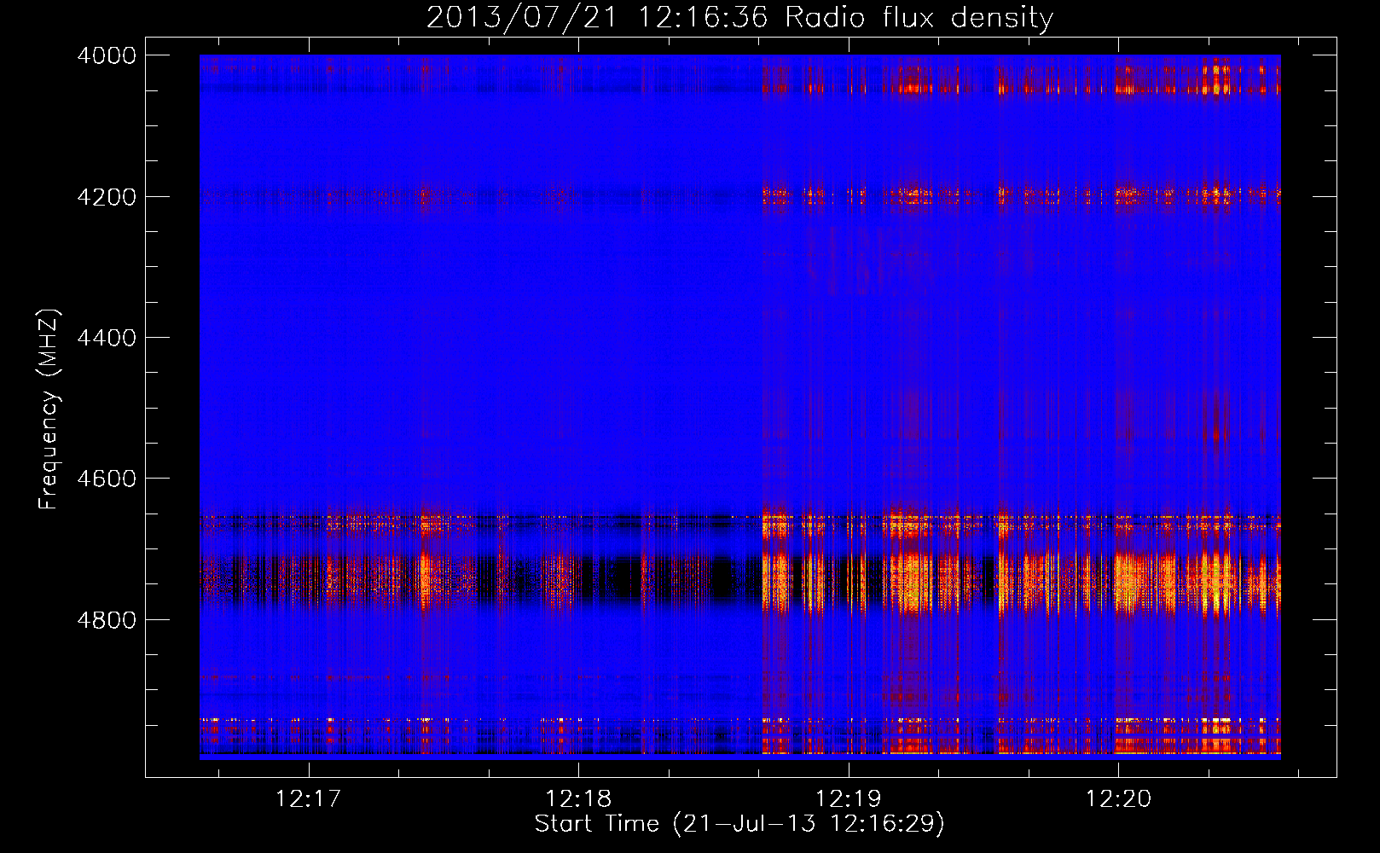The width and height of the screenshot is (1380, 853).
Task: Click the "Start Time (21-Jul-13 12:16:29)" label
Action: 739,824
